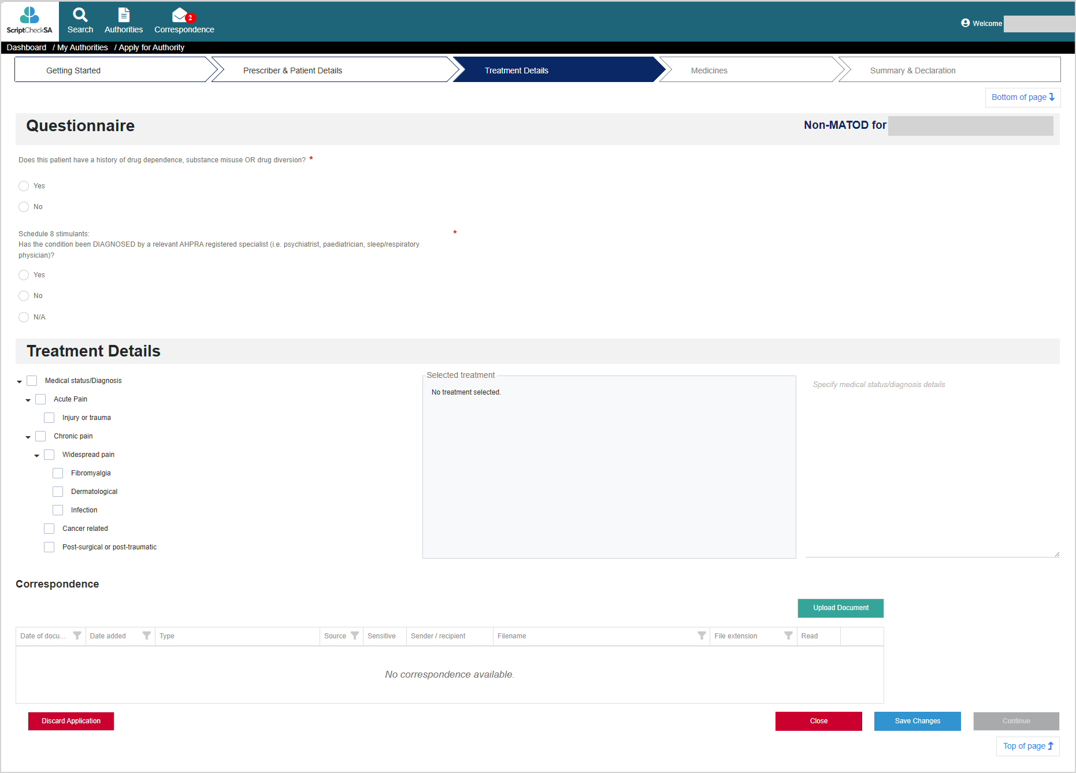
Task: Filter the Source column
Action: pyautogui.click(x=355, y=636)
